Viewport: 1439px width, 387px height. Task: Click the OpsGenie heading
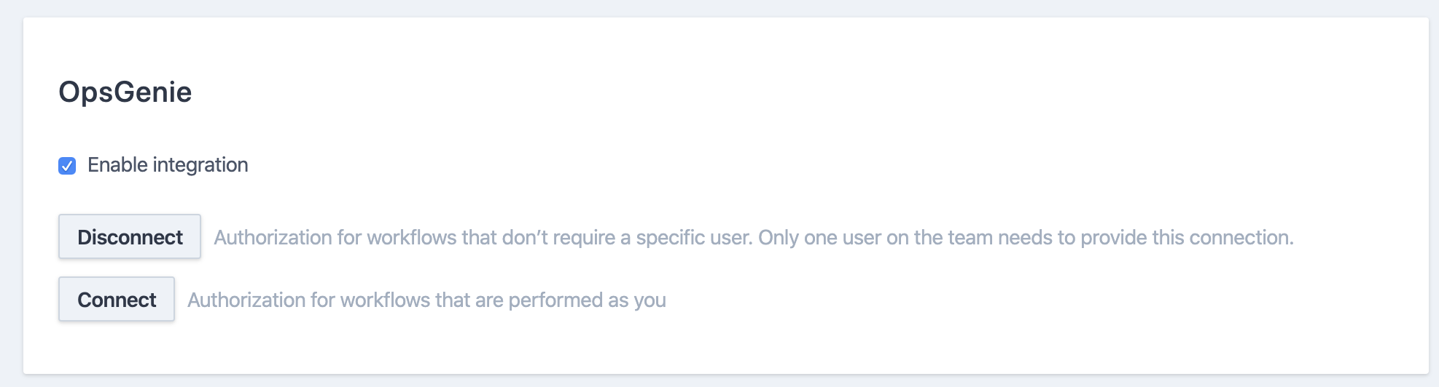125,92
